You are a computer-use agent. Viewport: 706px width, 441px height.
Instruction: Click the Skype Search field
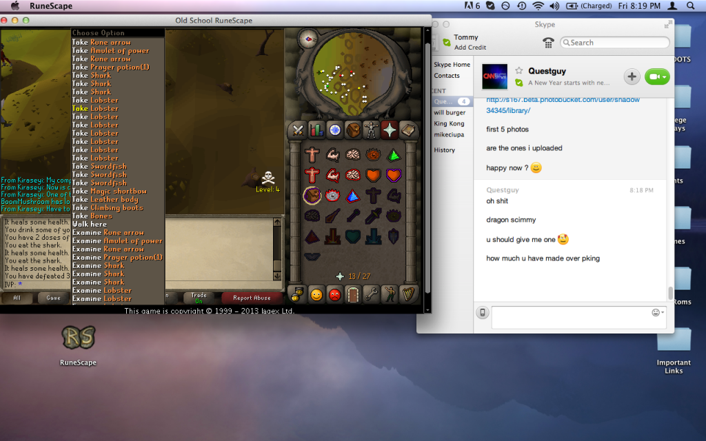pyautogui.click(x=615, y=43)
